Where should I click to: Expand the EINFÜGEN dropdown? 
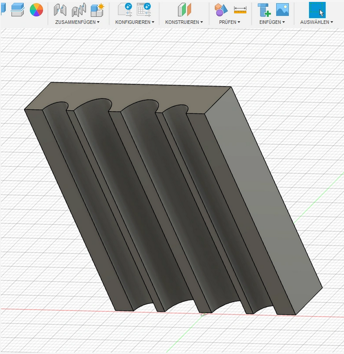pyautogui.click(x=272, y=22)
